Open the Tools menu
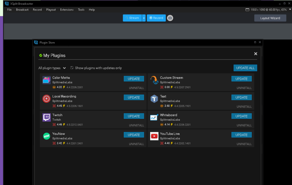292x185 pixels. tap(81, 10)
